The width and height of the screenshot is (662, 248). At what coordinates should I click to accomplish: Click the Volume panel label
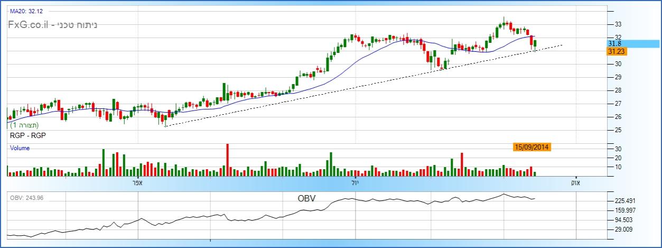coord(20,149)
